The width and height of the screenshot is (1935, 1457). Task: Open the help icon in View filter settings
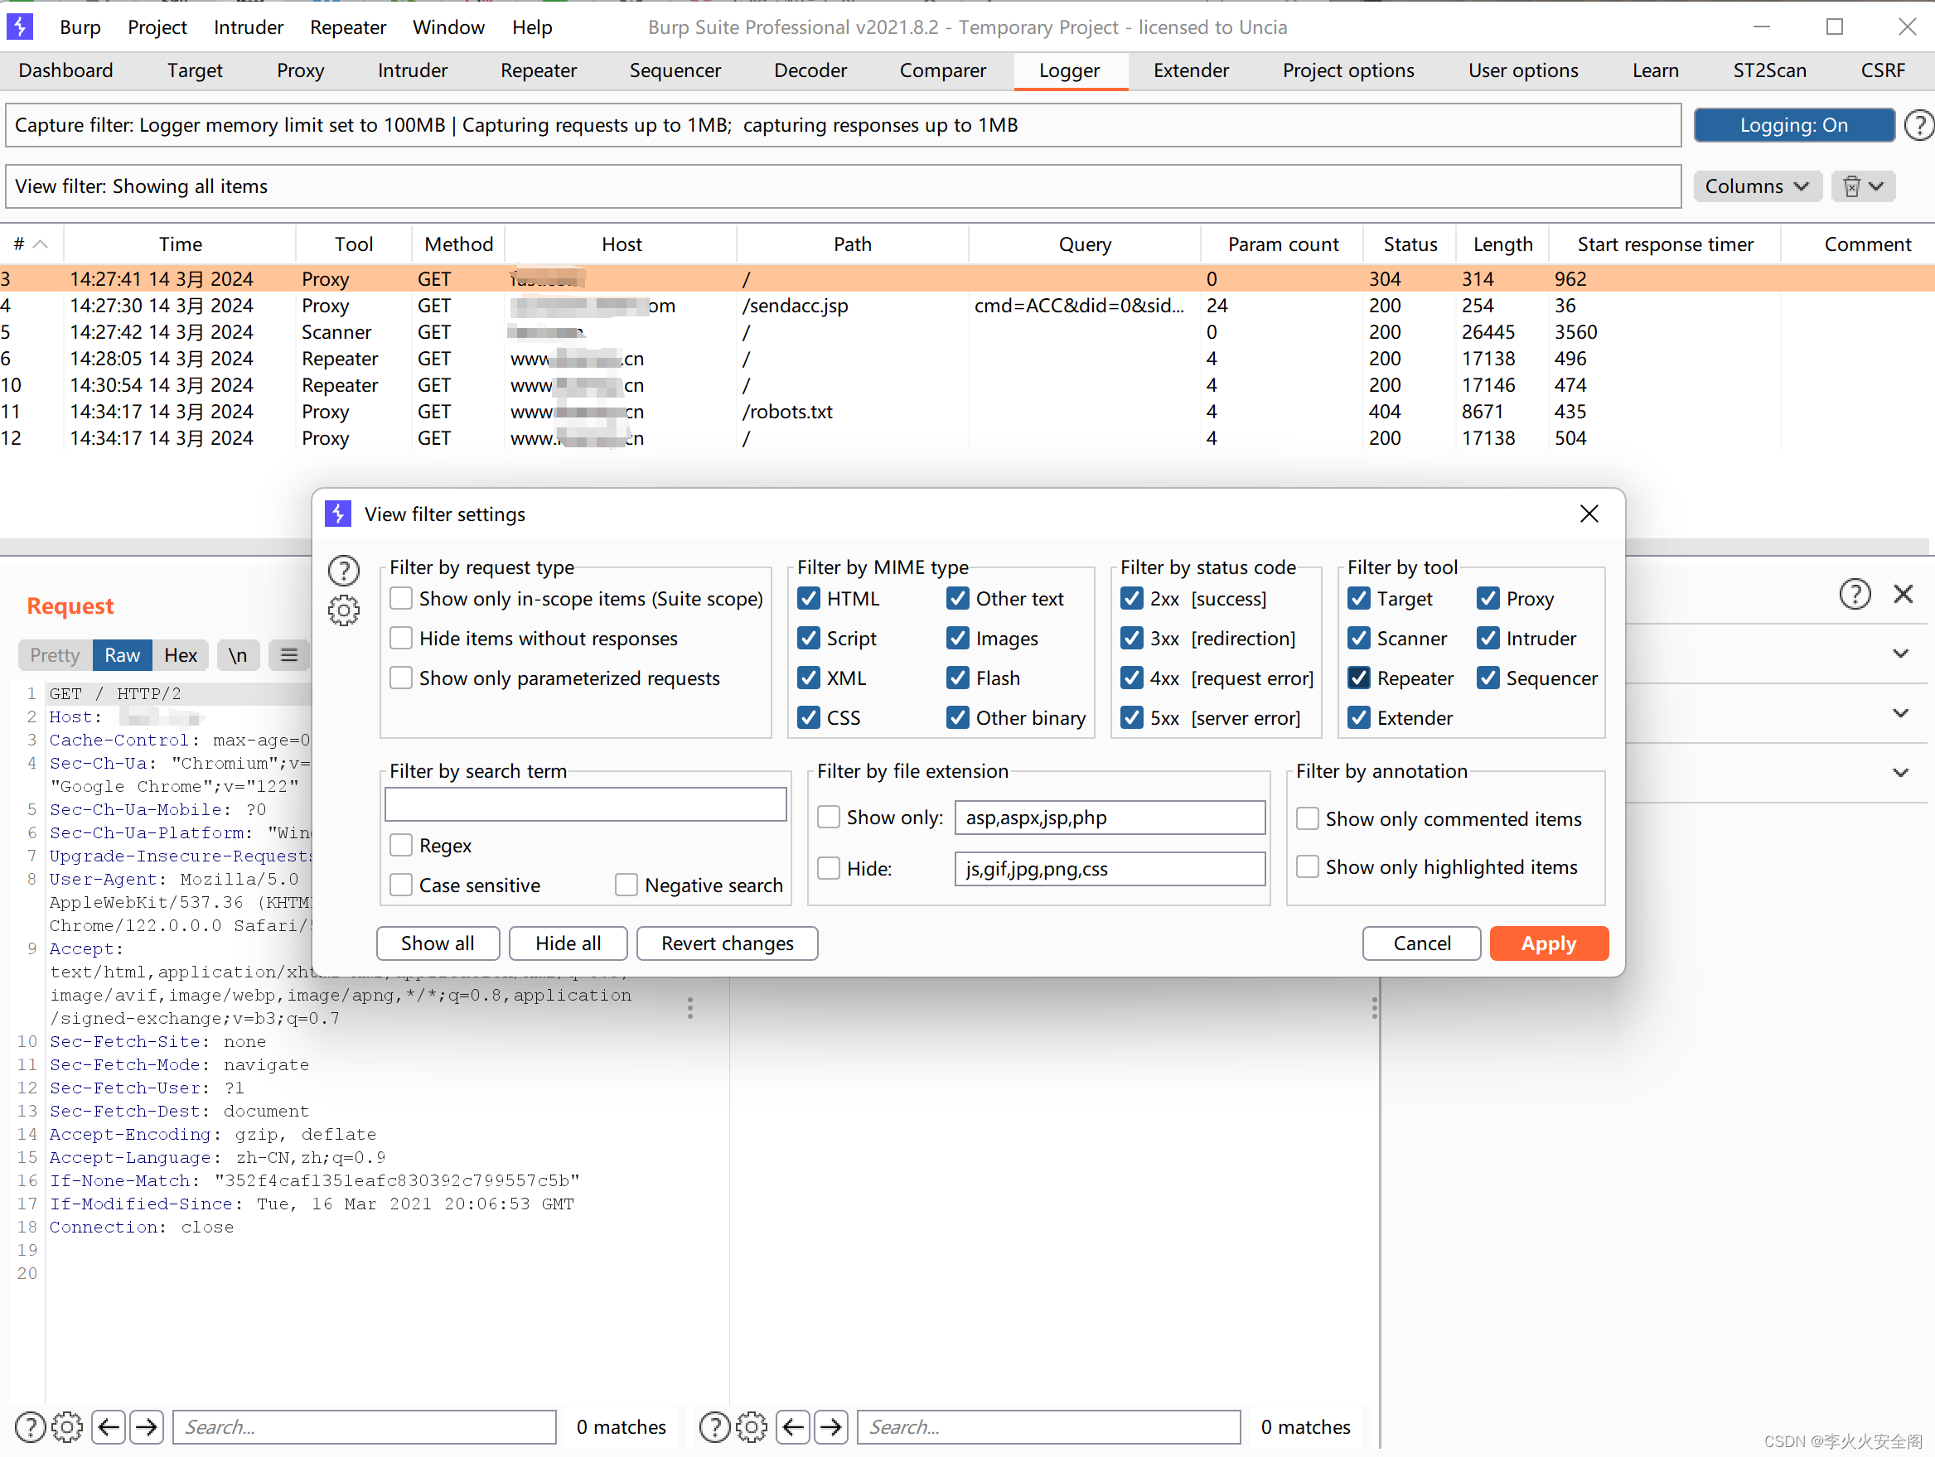click(x=344, y=570)
